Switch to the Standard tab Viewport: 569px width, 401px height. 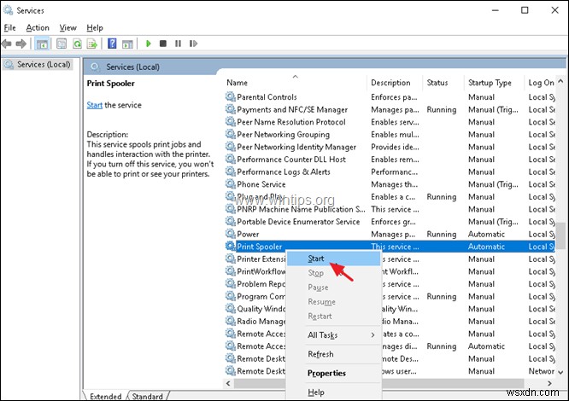(x=147, y=396)
